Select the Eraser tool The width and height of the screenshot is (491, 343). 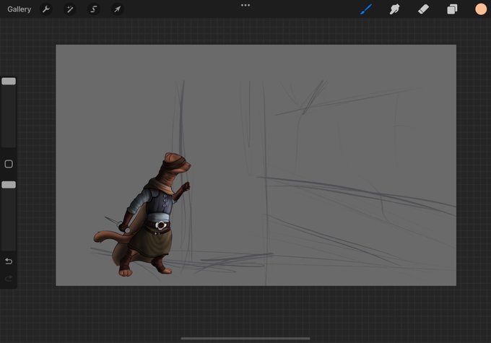click(x=423, y=9)
